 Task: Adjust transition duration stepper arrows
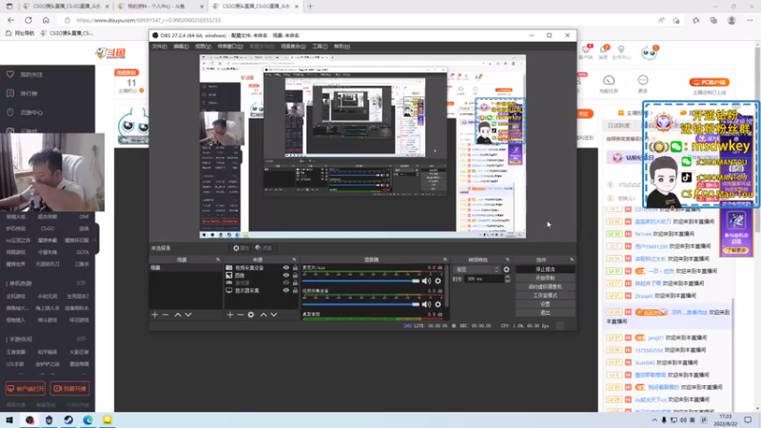click(x=507, y=279)
